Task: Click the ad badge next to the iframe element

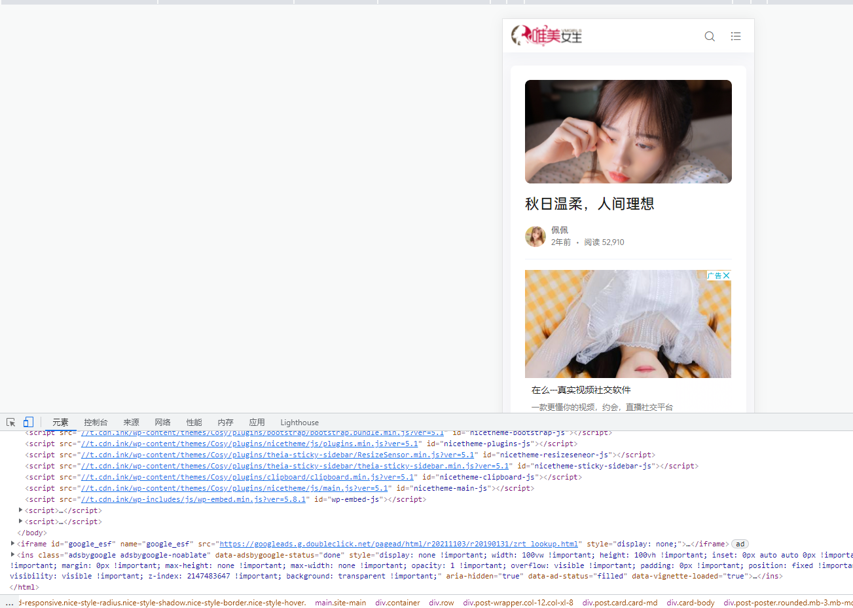Action: pyautogui.click(x=740, y=543)
